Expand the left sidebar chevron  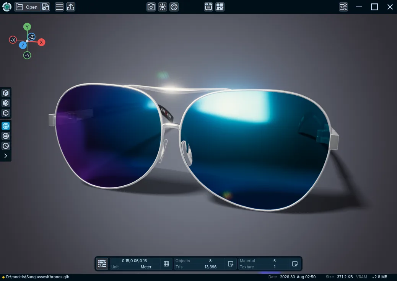tap(6, 156)
